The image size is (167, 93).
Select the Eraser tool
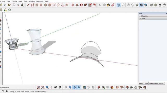click(113, 5)
